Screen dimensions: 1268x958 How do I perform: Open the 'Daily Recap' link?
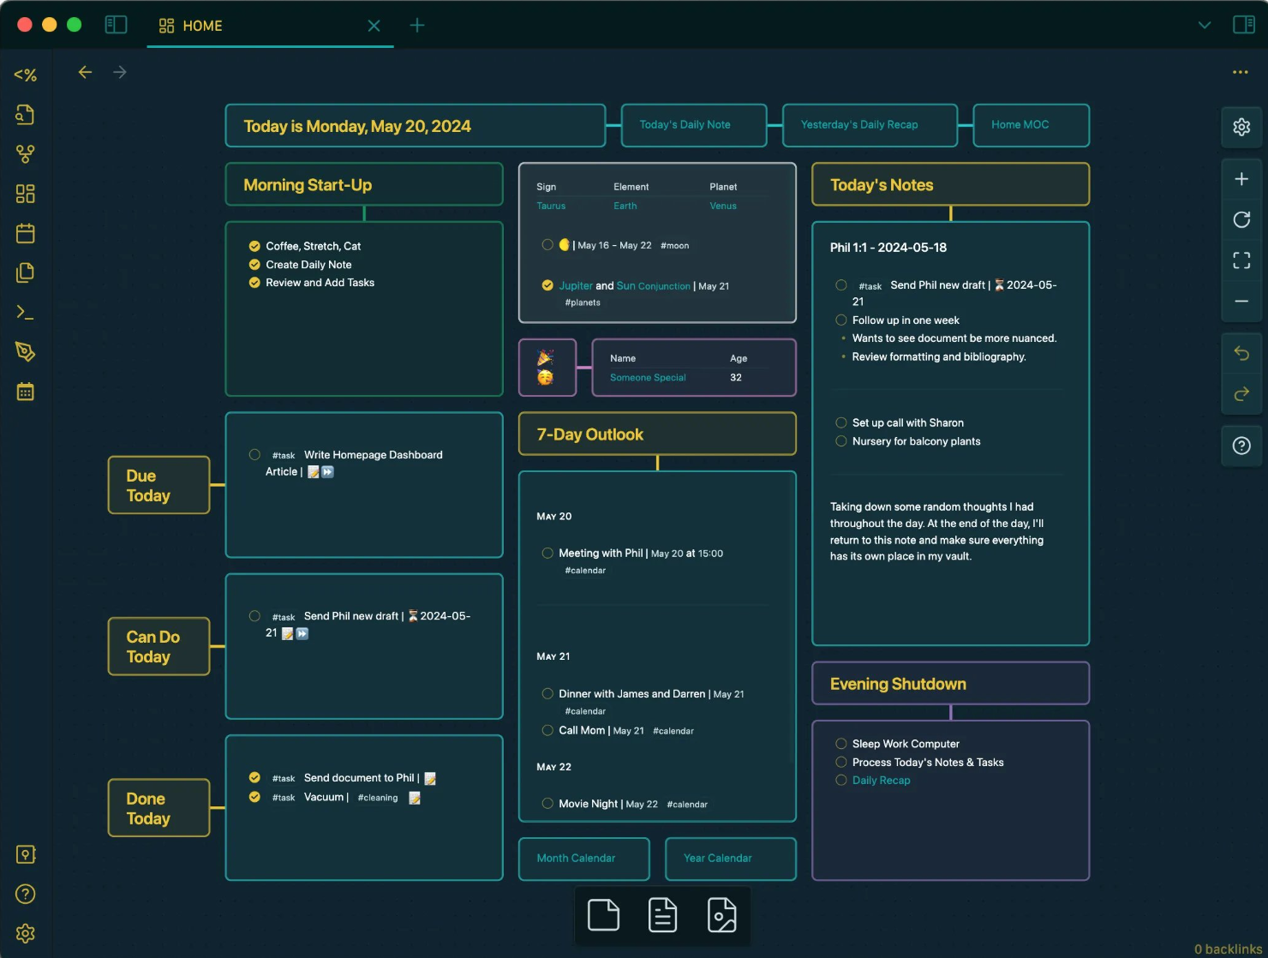(x=881, y=781)
